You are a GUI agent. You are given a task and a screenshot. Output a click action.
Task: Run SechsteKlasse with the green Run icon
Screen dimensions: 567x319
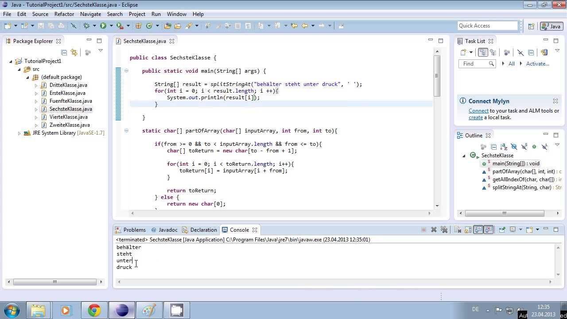pos(103,26)
